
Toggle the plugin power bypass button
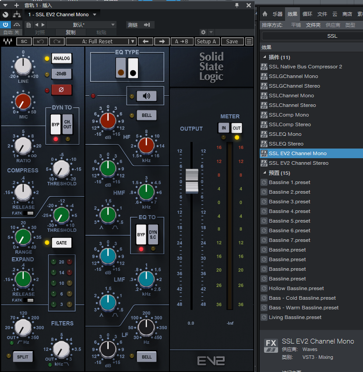pos(5,25)
